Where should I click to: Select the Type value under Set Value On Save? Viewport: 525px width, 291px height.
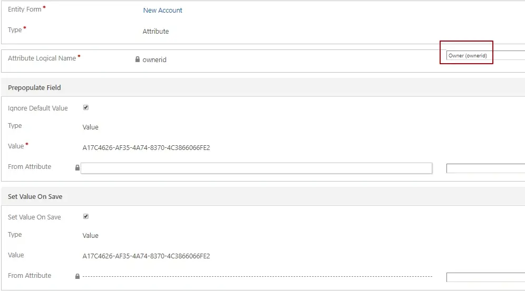click(x=90, y=236)
